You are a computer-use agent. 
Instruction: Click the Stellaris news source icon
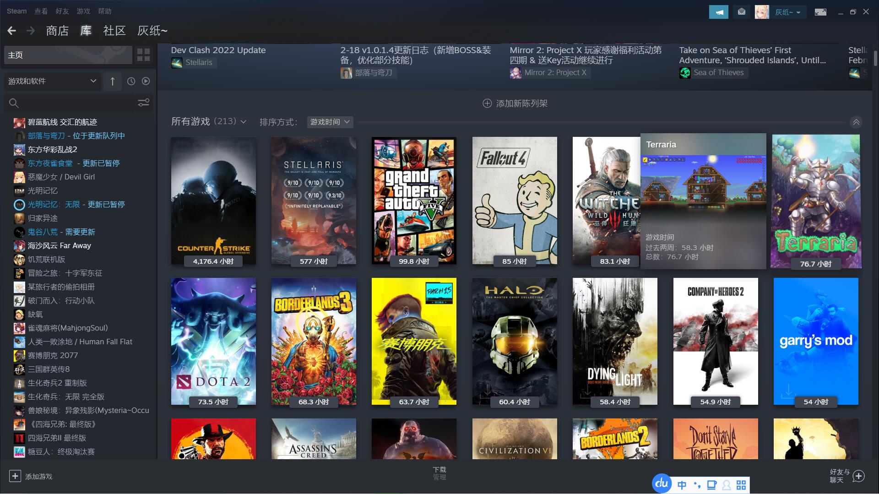pyautogui.click(x=177, y=63)
